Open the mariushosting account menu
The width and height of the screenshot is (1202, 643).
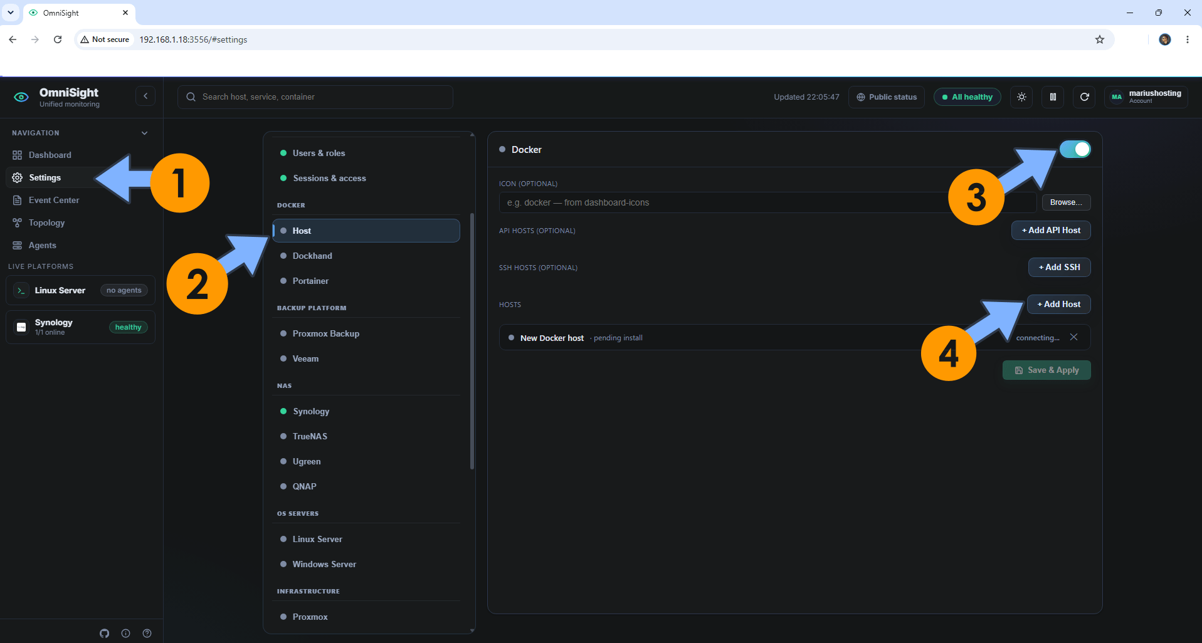coord(1146,97)
